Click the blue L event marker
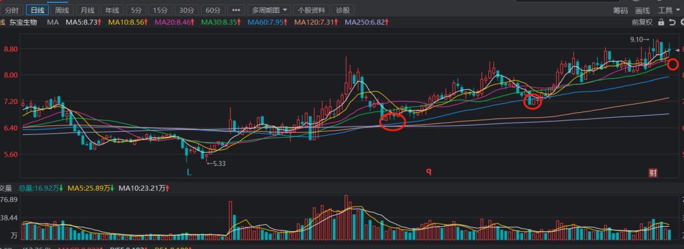Viewport: 684px width, 249px height. pyautogui.click(x=189, y=172)
